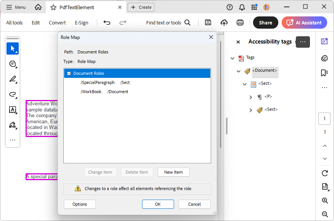Viewport: 334px width, 221px height.
Task: Select the <Document> tag
Action: 265,71
